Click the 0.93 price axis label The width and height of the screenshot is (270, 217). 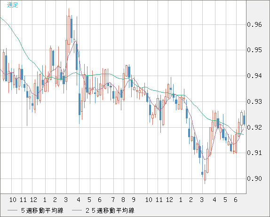pyautogui.click(x=254, y=101)
